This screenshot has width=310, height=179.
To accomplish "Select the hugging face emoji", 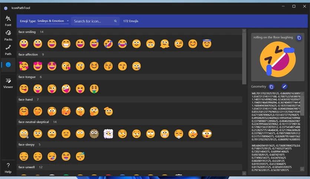I will pos(24,111).
